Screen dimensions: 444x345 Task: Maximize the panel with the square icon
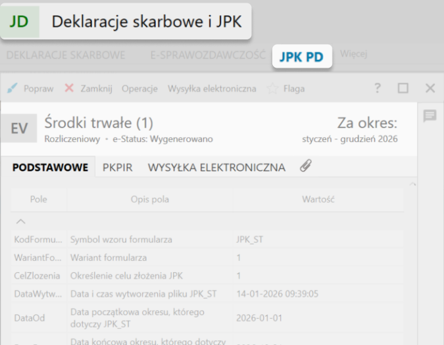pos(403,88)
